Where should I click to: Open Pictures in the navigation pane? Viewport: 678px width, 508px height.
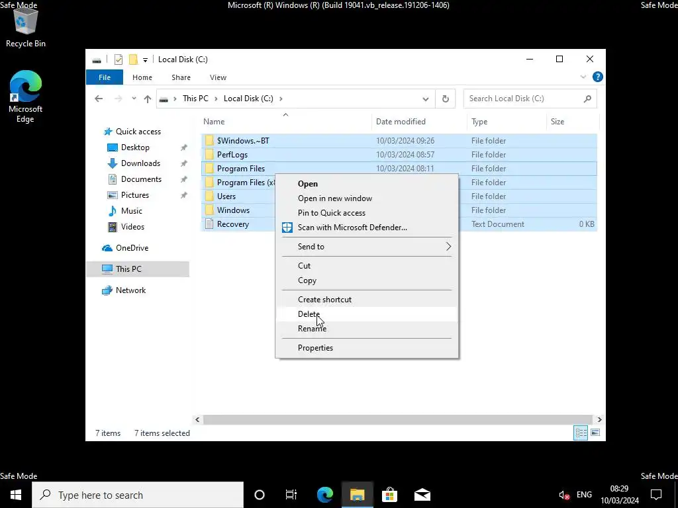coord(134,195)
